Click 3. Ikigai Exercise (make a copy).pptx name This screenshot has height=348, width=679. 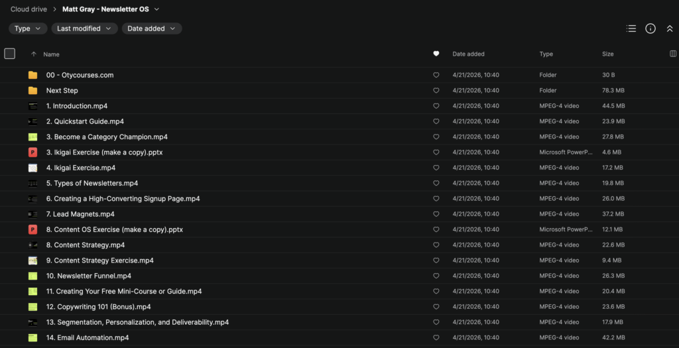click(x=104, y=152)
